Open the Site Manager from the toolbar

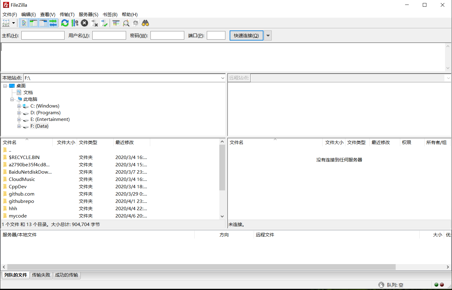pos(6,23)
